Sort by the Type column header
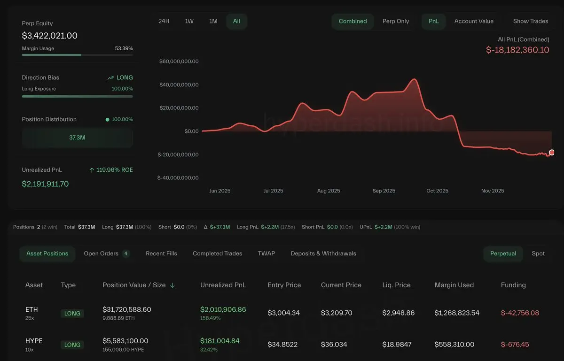Screen dimensions: 564x361 (x=68, y=285)
